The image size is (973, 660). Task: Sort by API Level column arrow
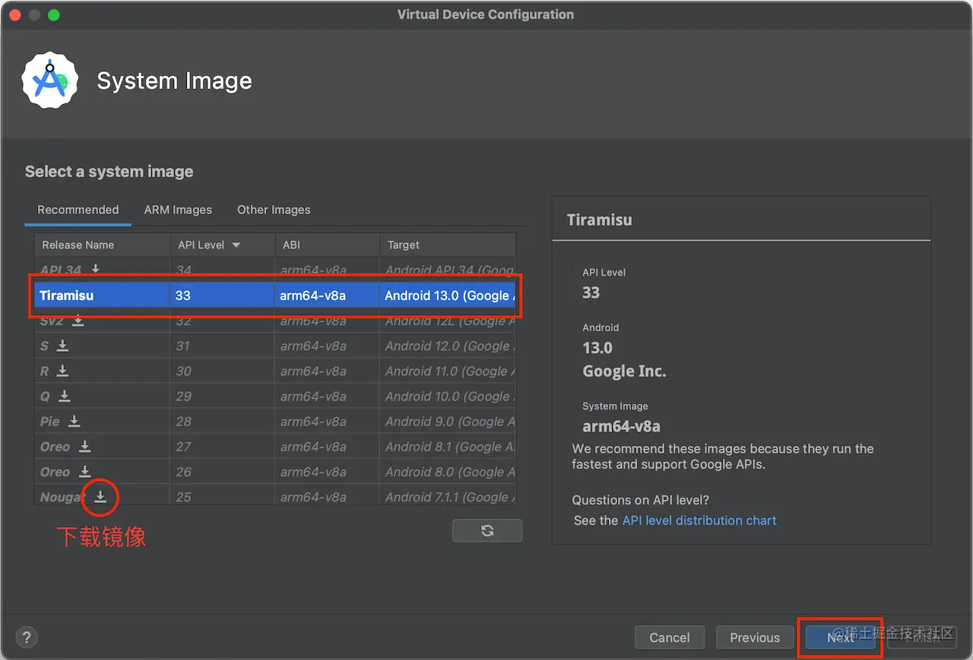[236, 245]
